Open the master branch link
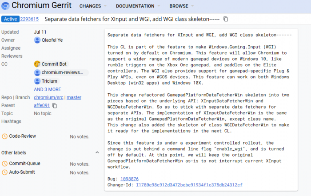The height and width of the screenshot is (196, 311). (x=74, y=97)
